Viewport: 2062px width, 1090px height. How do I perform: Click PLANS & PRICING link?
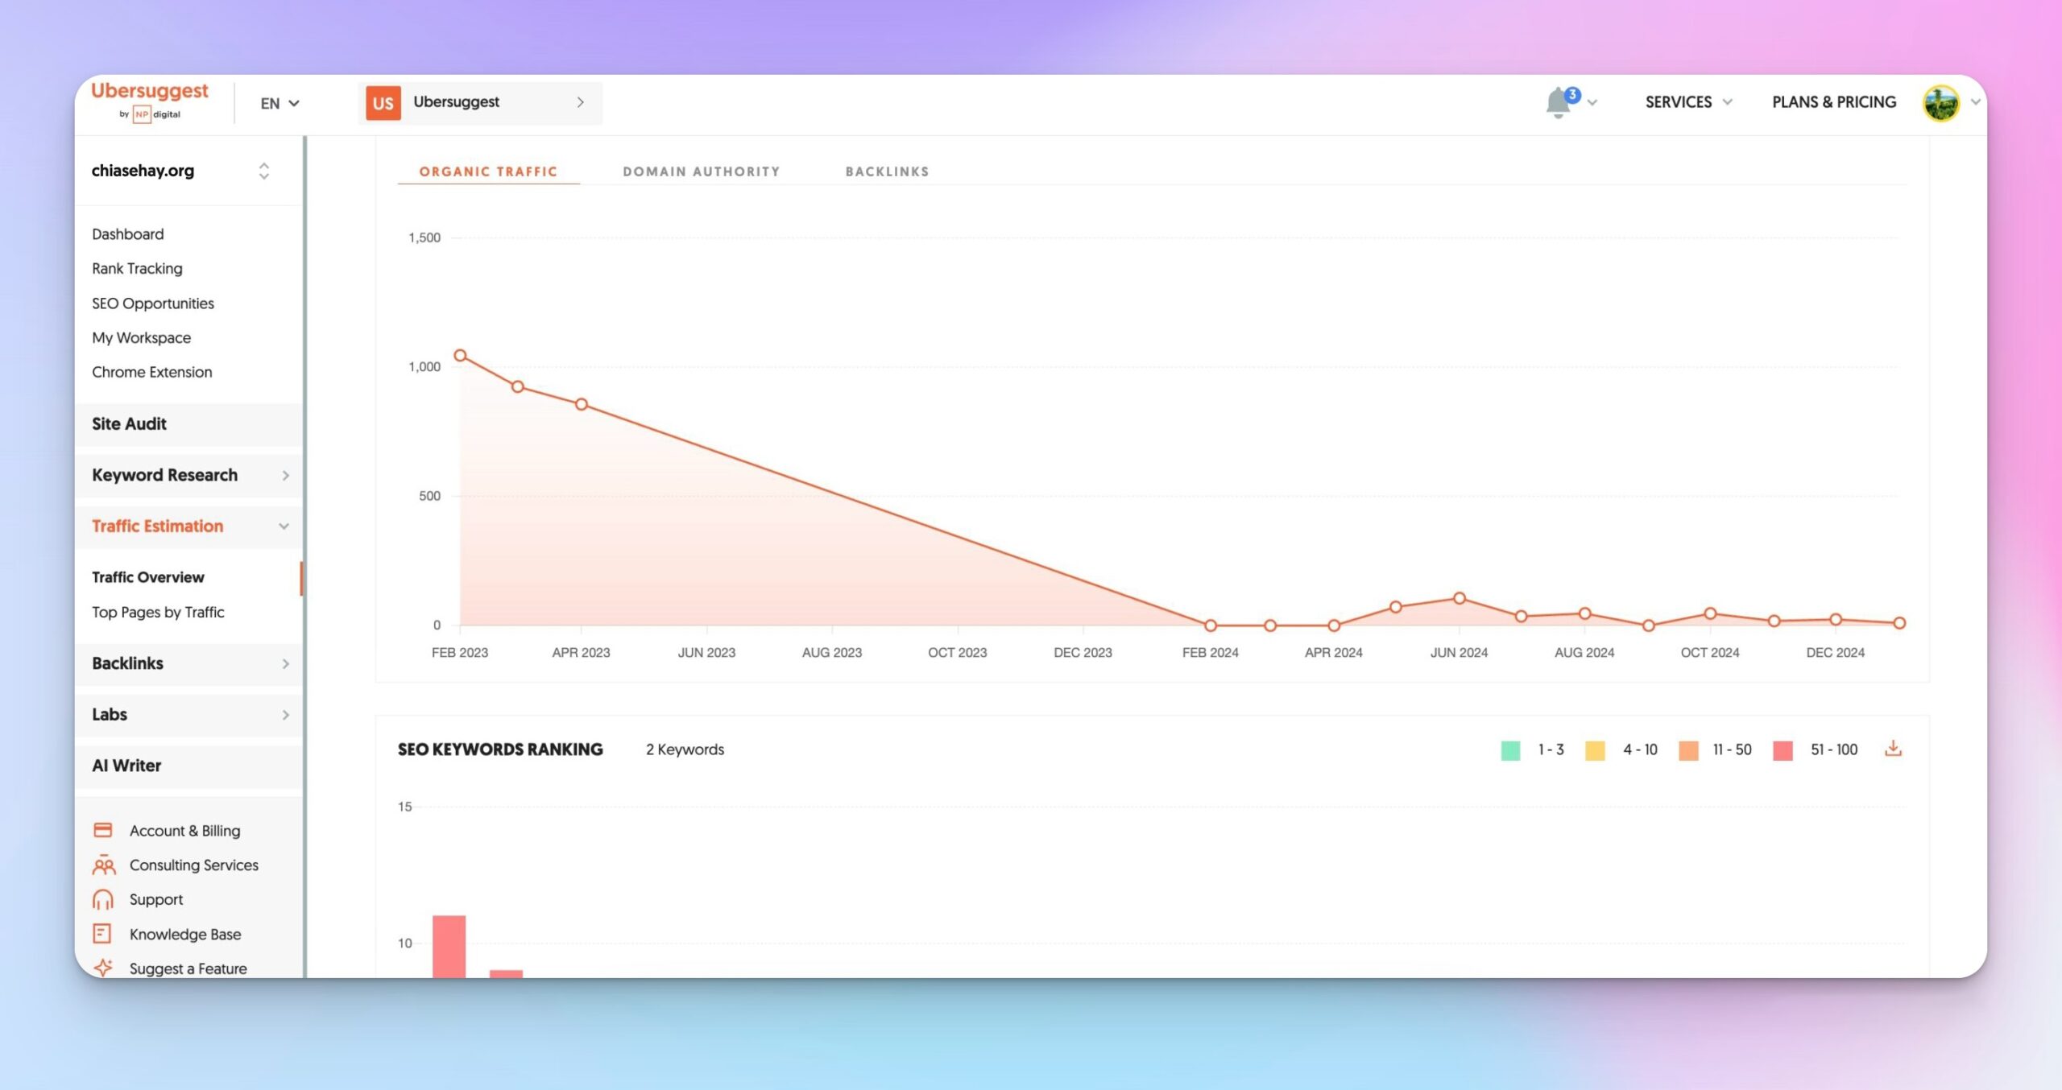(1834, 102)
